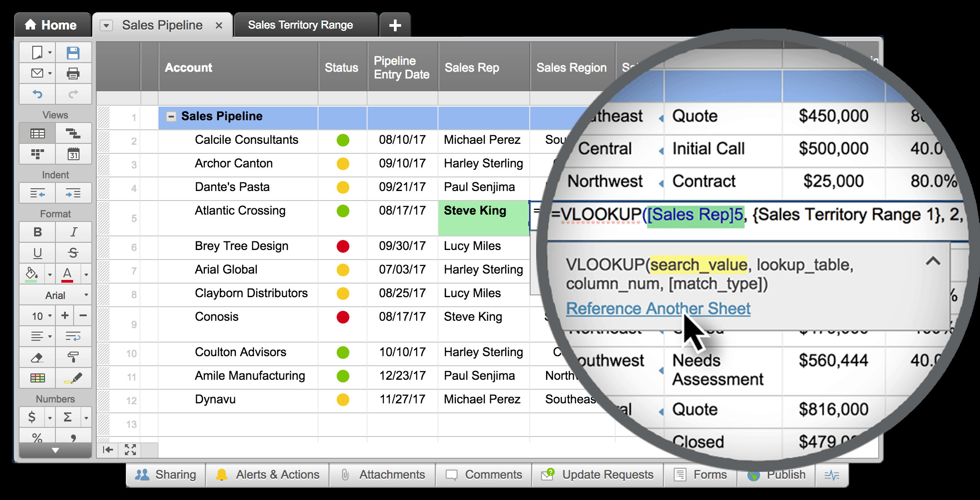
Task: Click the Clear formatting eraser icon
Action: pyautogui.click(x=37, y=358)
